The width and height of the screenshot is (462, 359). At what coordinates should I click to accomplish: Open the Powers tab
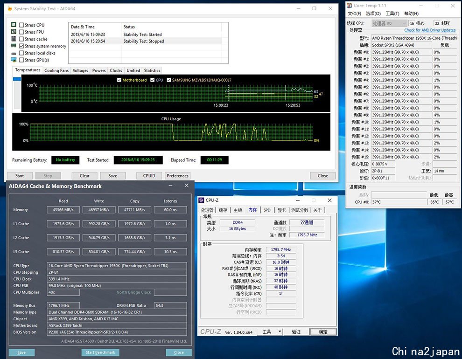[99, 70]
